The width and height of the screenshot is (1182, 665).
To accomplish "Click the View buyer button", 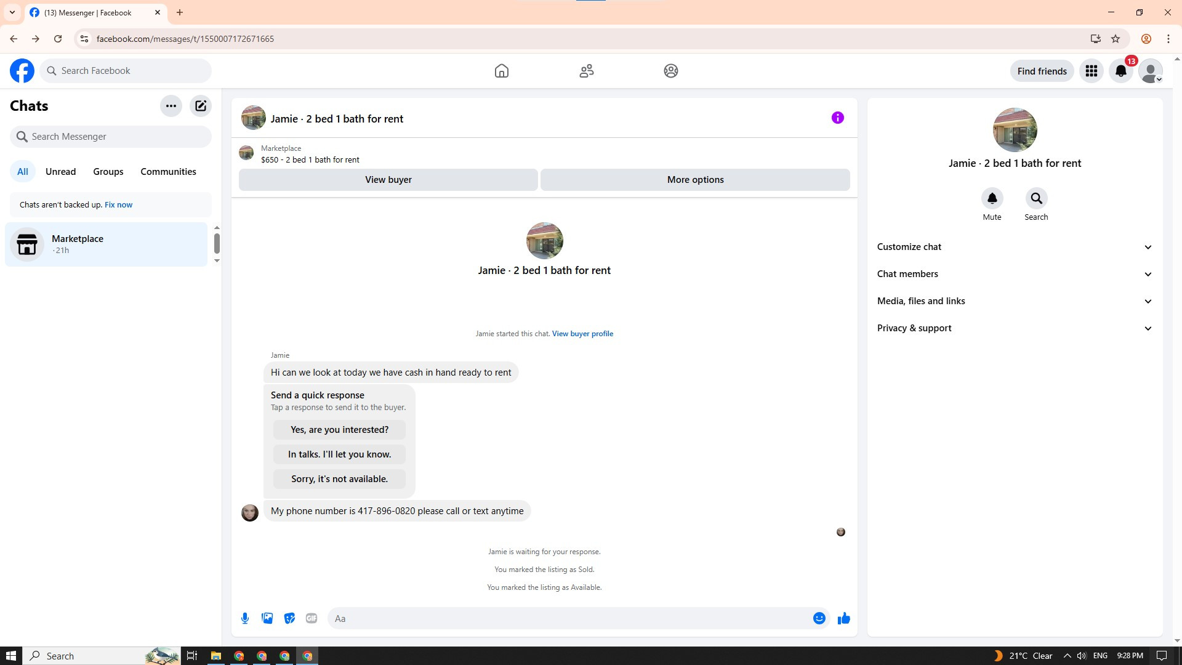I will click(388, 180).
